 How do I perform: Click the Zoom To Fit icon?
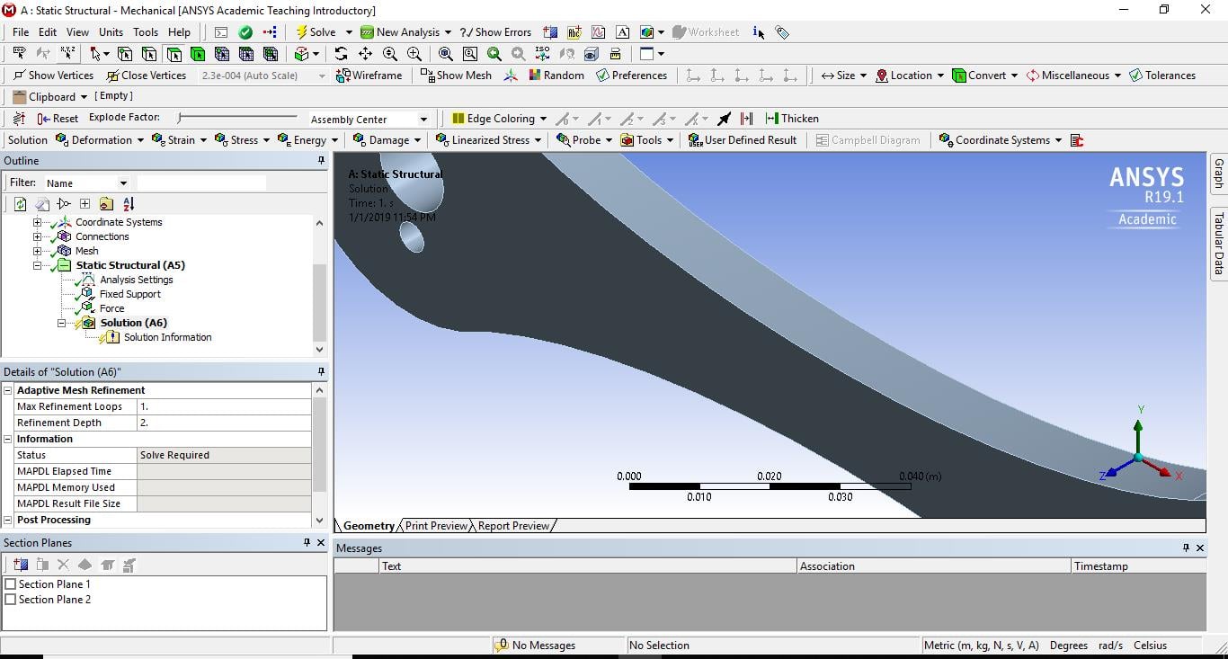(445, 54)
